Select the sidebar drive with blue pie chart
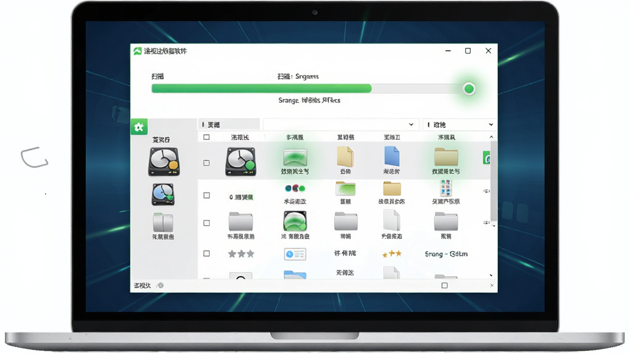The width and height of the screenshot is (630, 354). coord(163,195)
